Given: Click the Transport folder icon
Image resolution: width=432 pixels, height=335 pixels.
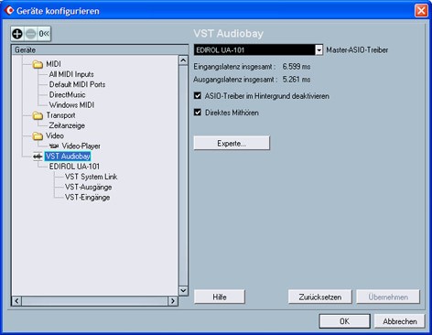Looking at the screenshot, I should [x=38, y=115].
